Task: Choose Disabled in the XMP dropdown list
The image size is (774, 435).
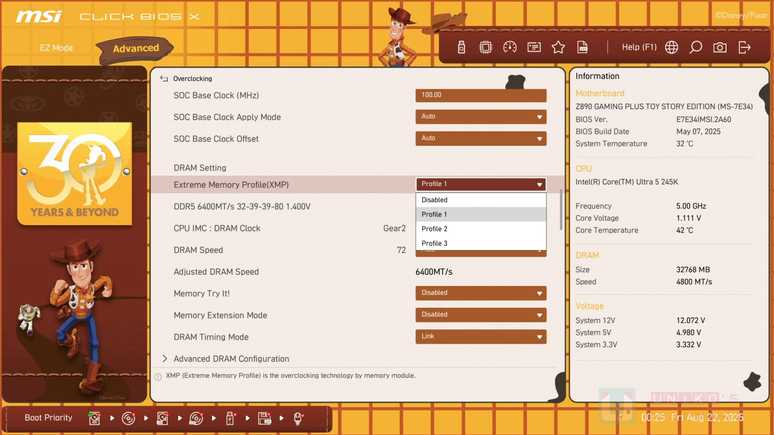Action: (x=481, y=200)
